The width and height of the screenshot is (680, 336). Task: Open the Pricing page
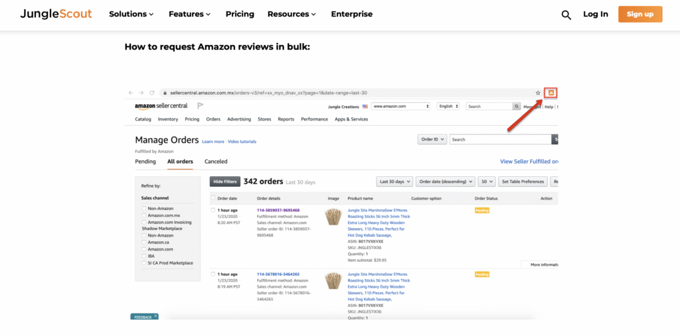point(240,14)
